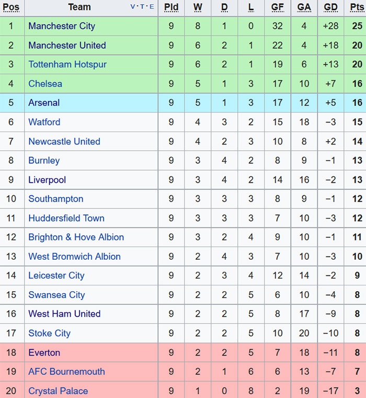Click the Everton team link

44,352
